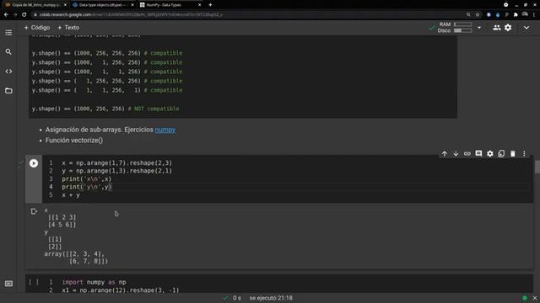The height and width of the screenshot is (303, 540).
Task: Open the share people icon in toolbar
Action: coord(496,28)
